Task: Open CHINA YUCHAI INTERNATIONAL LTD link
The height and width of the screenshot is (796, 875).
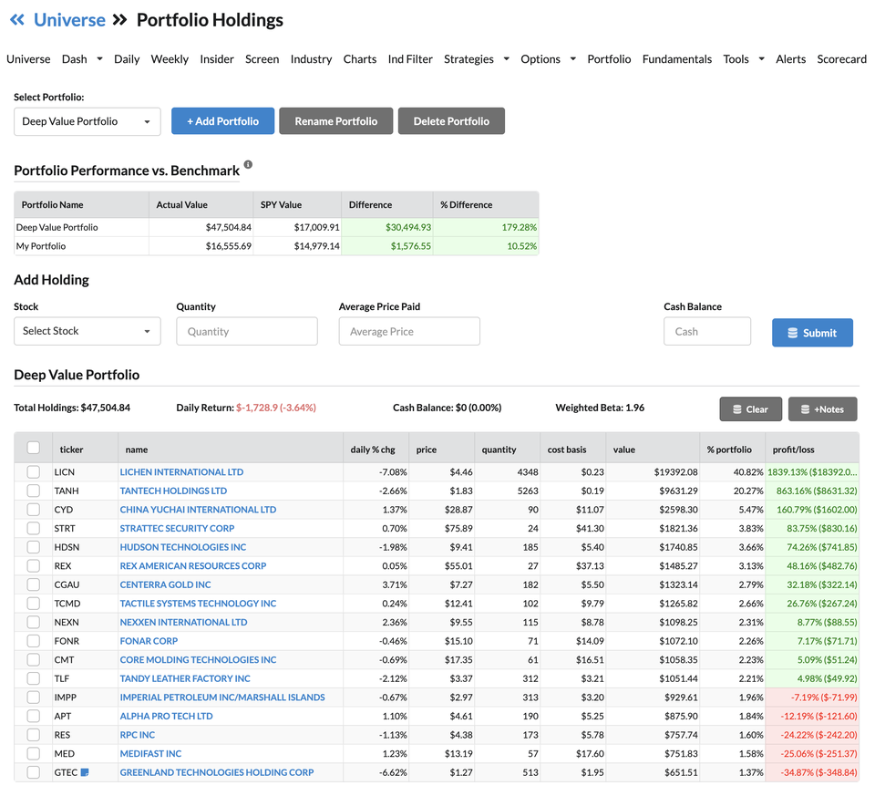Action: pyautogui.click(x=198, y=510)
